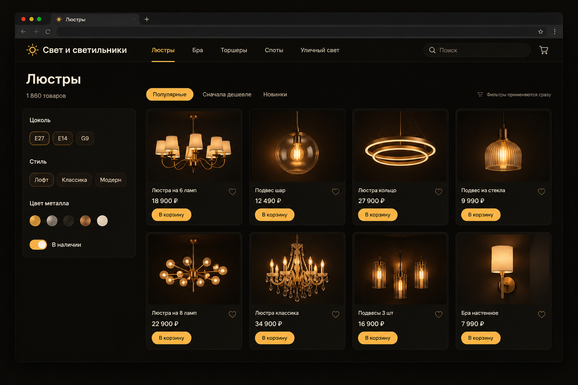
Task: Select silver metal color swatch
Action: [52, 221]
